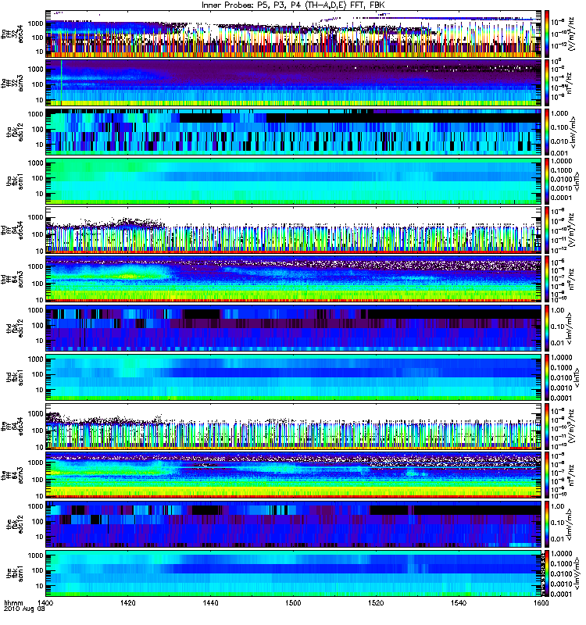Viewport: 586px width, 625px height.
Task: Click the nT²/Hz unit label of tha scm3 color bar
Action: pyautogui.click(x=570, y=83)
